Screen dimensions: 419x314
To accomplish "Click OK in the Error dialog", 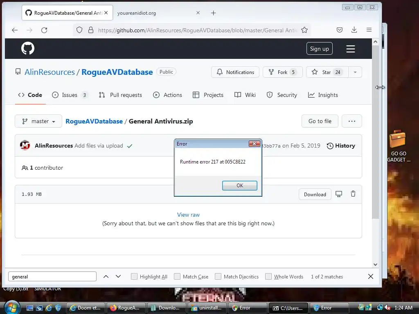I will click(x=240, y=186).
